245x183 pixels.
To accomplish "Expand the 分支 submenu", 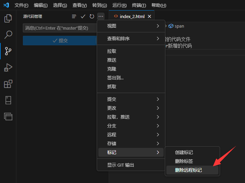I will point(131,126).
